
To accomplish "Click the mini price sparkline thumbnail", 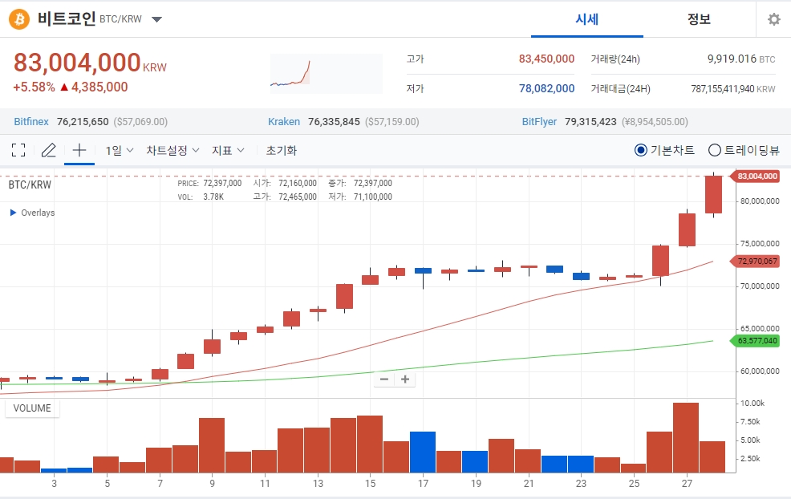I will [326, 74].
